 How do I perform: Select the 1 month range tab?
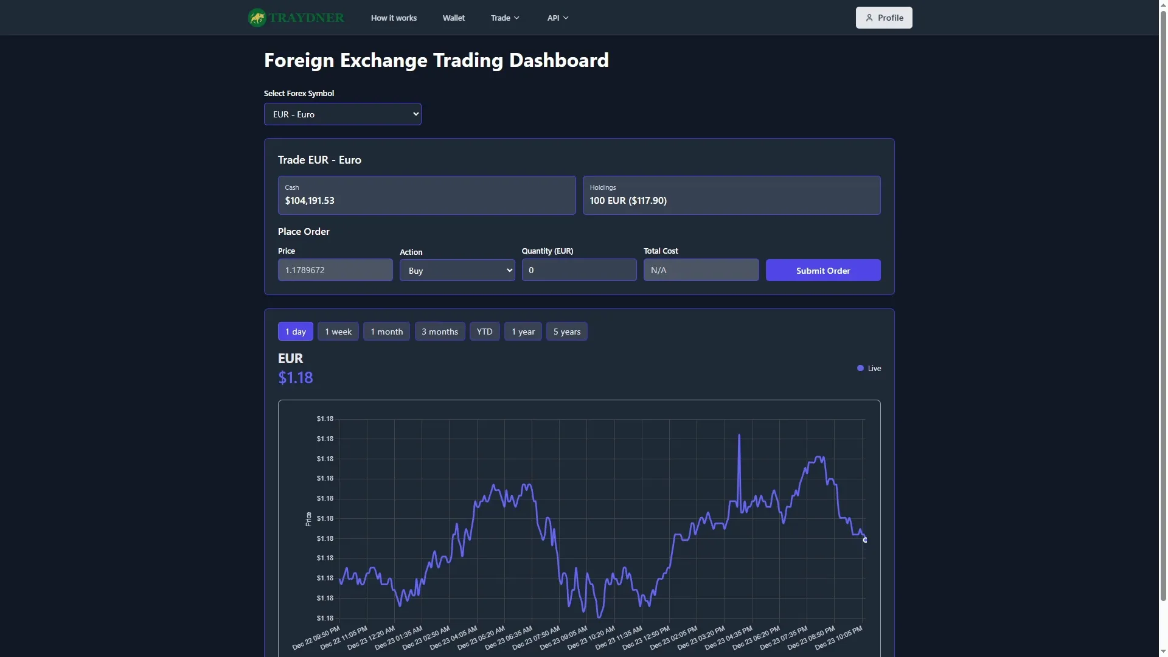(386, 332)
